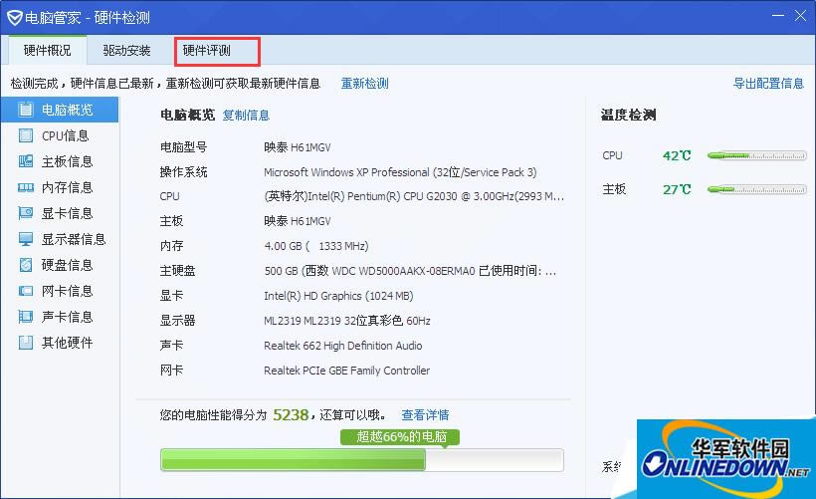Viewport: 816px width, 499px height.
Task: Click the CPU temperature gauge bar
Action: [x=756, y=155]
